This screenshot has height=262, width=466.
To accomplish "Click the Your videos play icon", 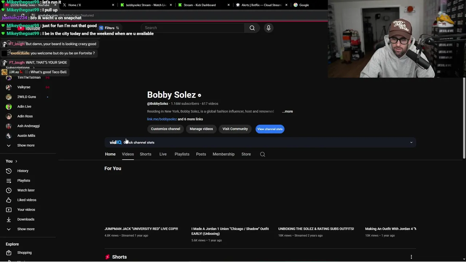I will [9, 210].
